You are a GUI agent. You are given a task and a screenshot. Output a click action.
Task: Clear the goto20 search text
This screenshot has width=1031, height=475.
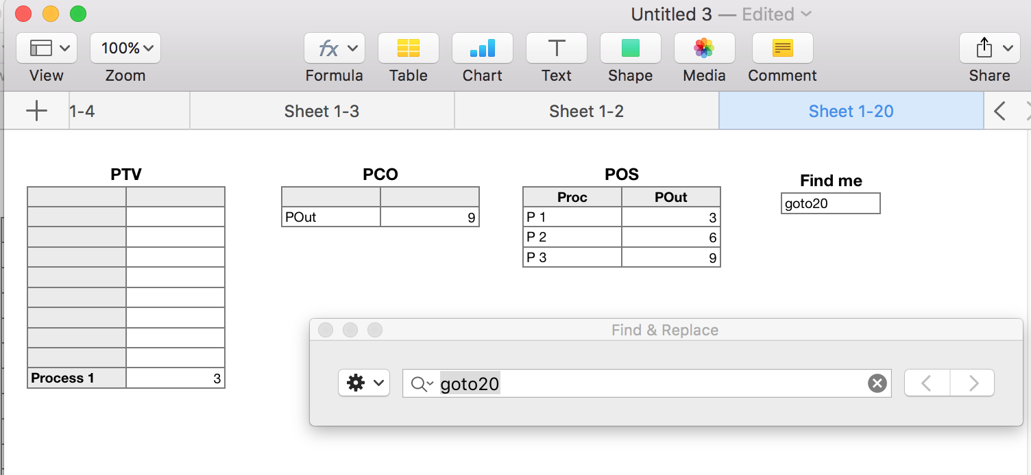877,383
